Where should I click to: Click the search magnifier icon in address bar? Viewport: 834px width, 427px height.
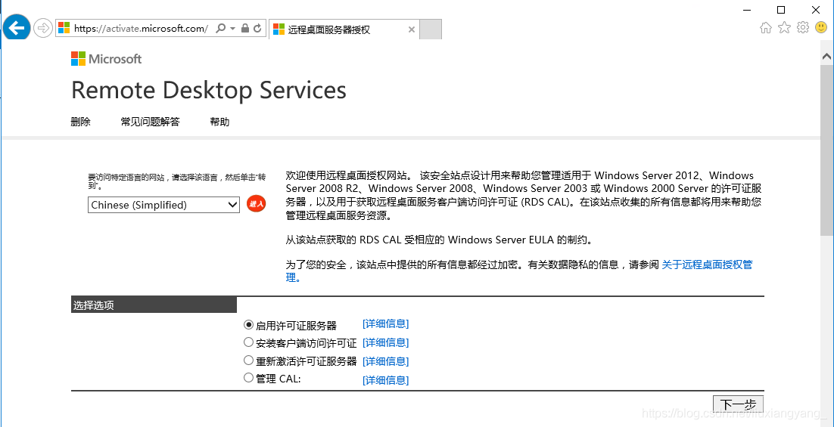tap(220, 29)
